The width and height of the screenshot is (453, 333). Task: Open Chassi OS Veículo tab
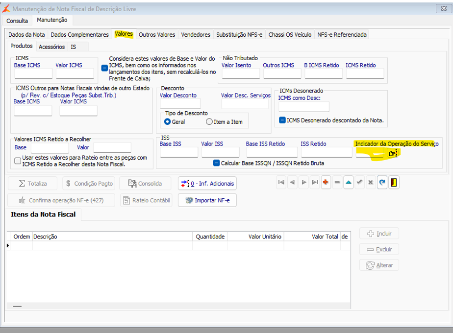[x=290, y=35]
